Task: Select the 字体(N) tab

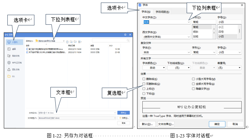Action: tap(146, 12)
